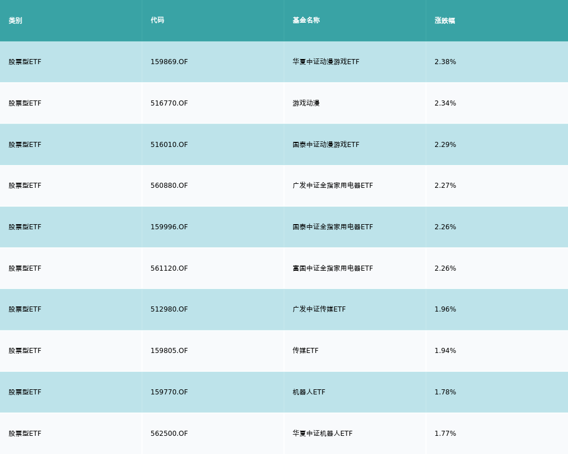This screenshot has height=454, width=568.
Task: Click 股票型ETF in the 516770.OF row
Action: click(25, 103)
